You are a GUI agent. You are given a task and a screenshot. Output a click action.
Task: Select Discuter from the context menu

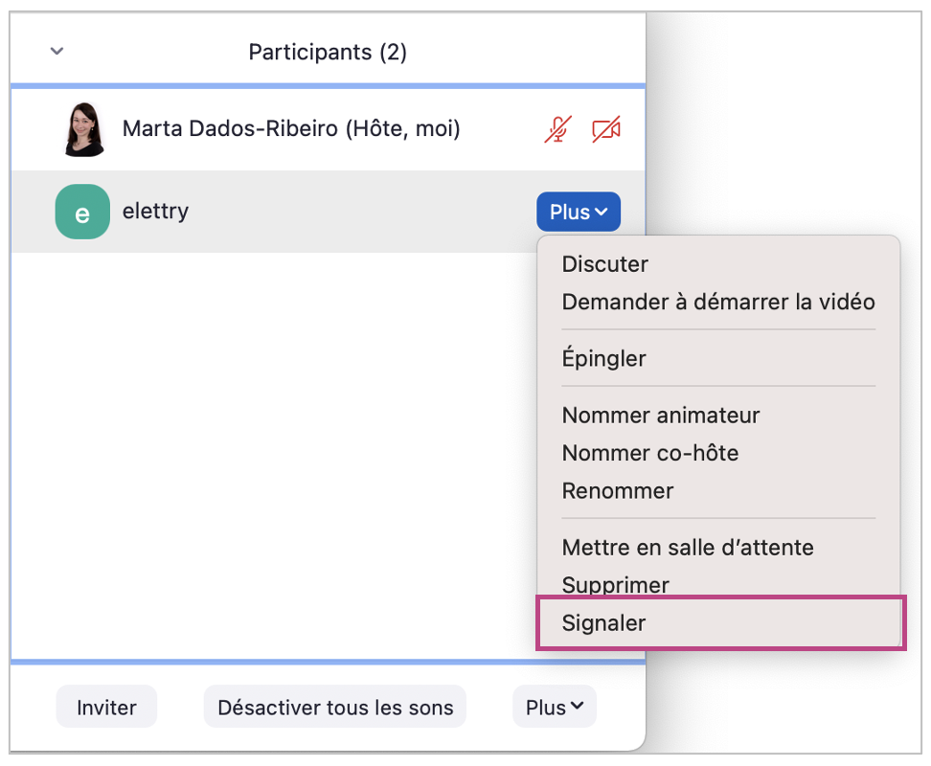click(605, 263)
